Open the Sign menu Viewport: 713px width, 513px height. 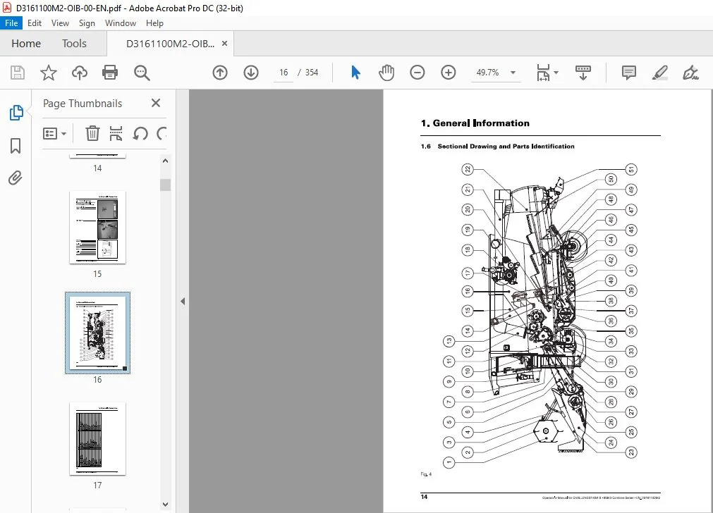(87, 23)
